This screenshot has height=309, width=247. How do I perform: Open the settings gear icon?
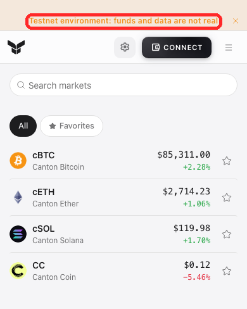click(125, 47)
